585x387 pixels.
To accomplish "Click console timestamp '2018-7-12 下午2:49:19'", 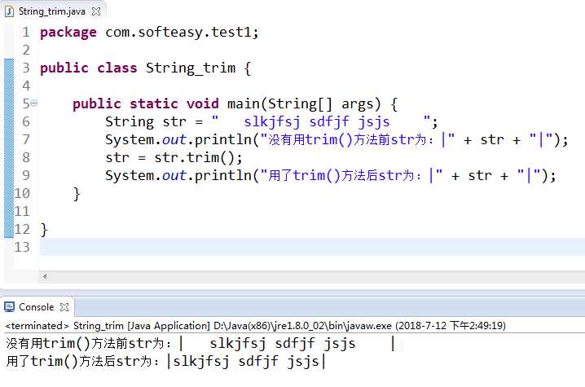I will [451, 326].
